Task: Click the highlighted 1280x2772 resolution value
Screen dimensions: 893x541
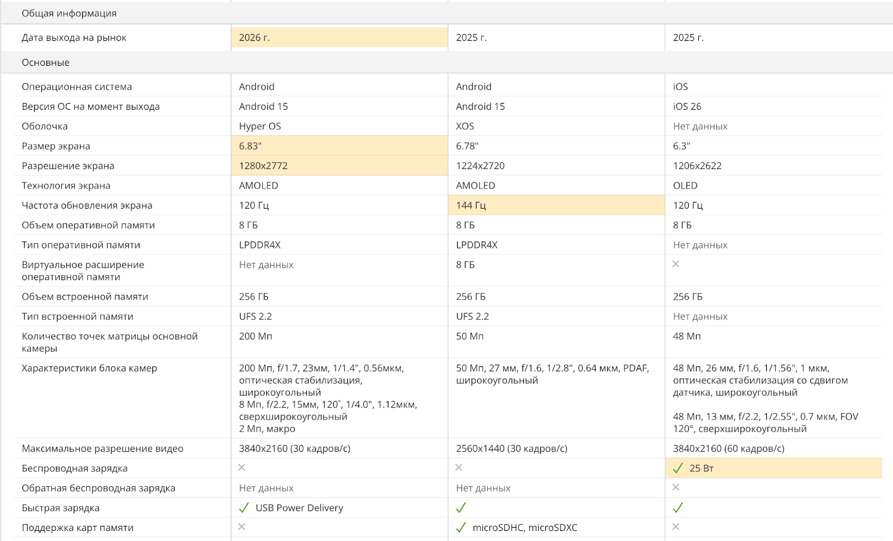Action: [263, 166]
